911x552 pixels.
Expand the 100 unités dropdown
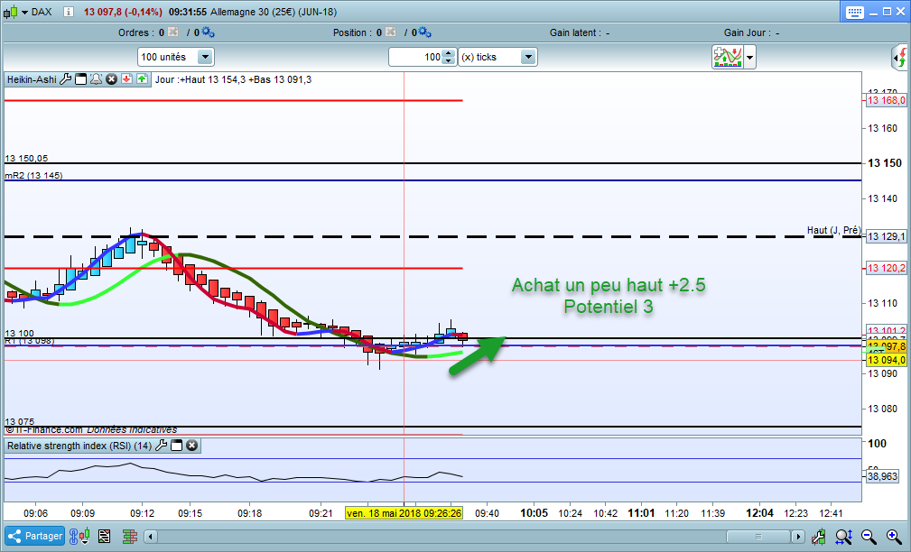click(x=205, y=57)
